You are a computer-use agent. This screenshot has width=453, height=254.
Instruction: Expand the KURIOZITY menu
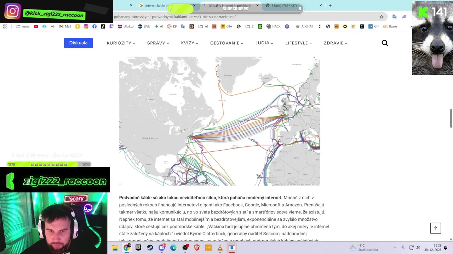[x=121, y=43]
